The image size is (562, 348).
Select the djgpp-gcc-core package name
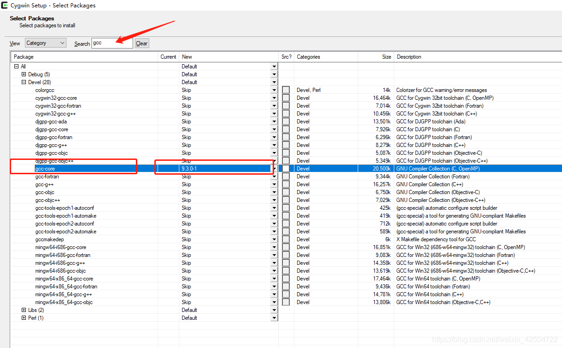click(51, 129)
